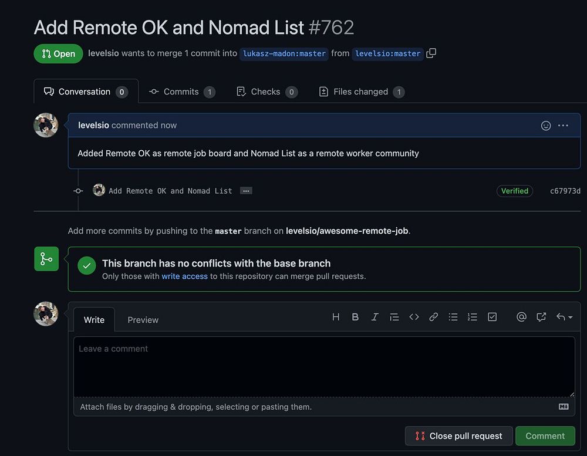
Task: Click the pull request title text
Action: click(x=169, y=28)
